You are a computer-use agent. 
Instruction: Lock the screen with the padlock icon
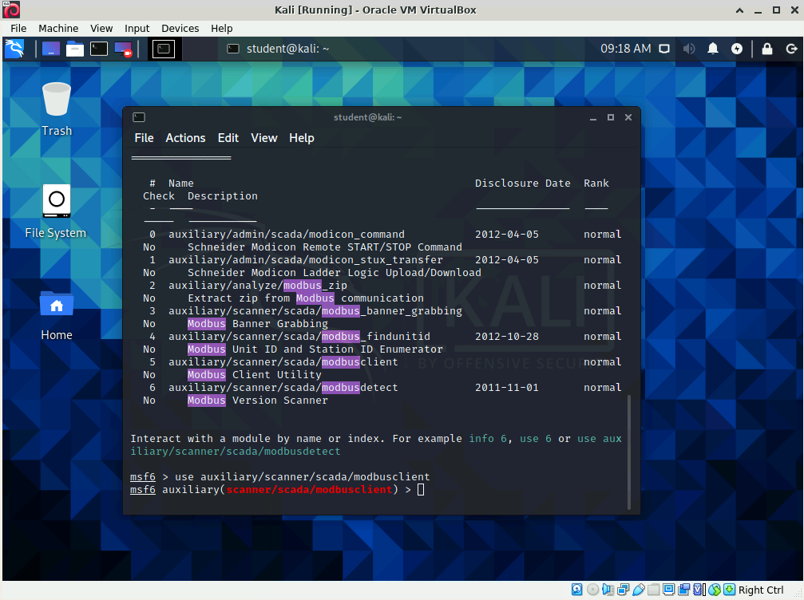(x=767, y=49)
